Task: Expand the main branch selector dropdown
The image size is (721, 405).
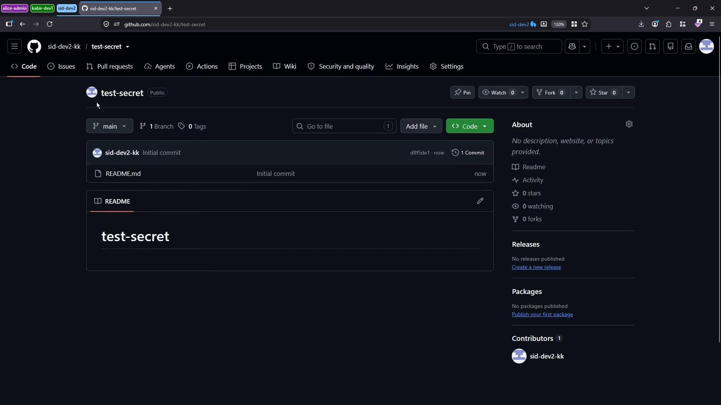Action: tap(110, 126)
